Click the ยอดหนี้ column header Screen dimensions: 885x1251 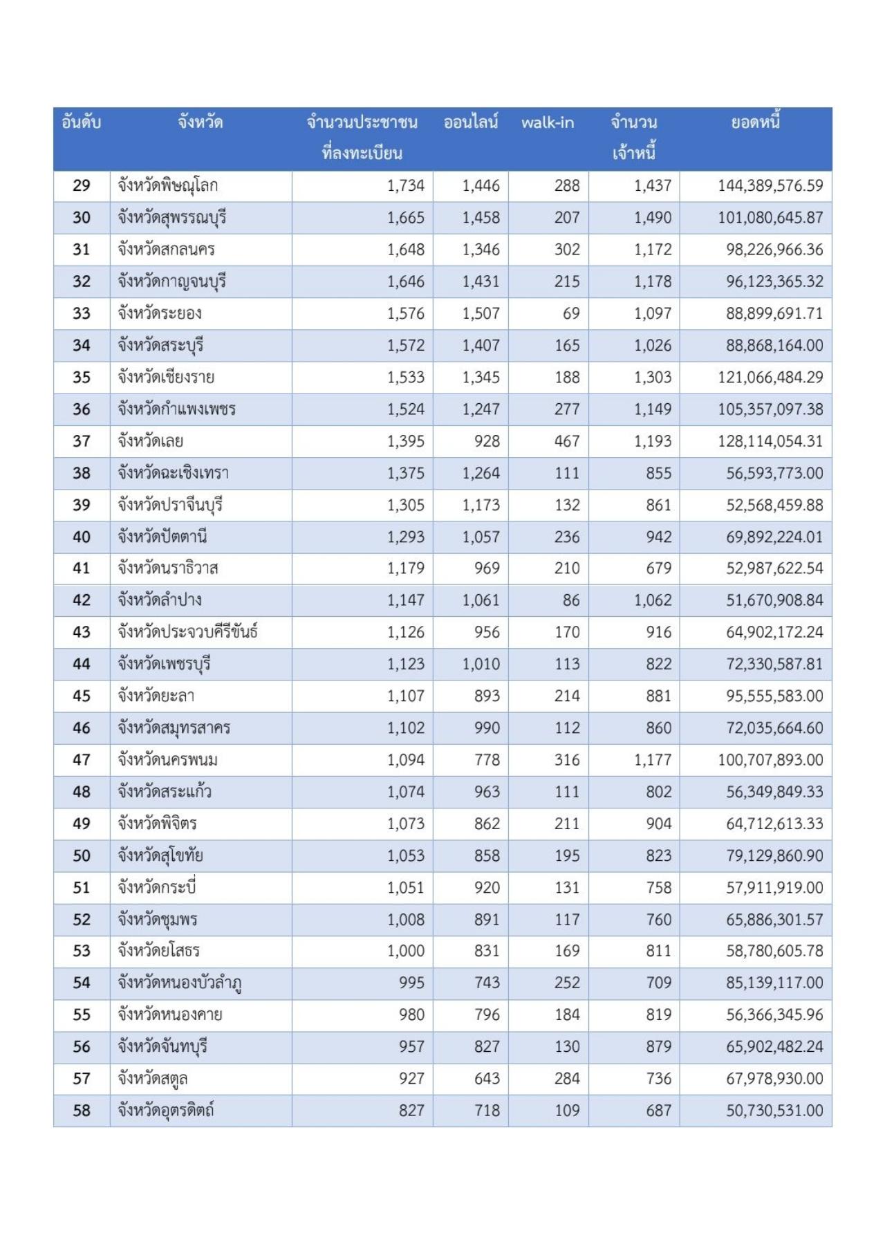[x=756, y=123]
